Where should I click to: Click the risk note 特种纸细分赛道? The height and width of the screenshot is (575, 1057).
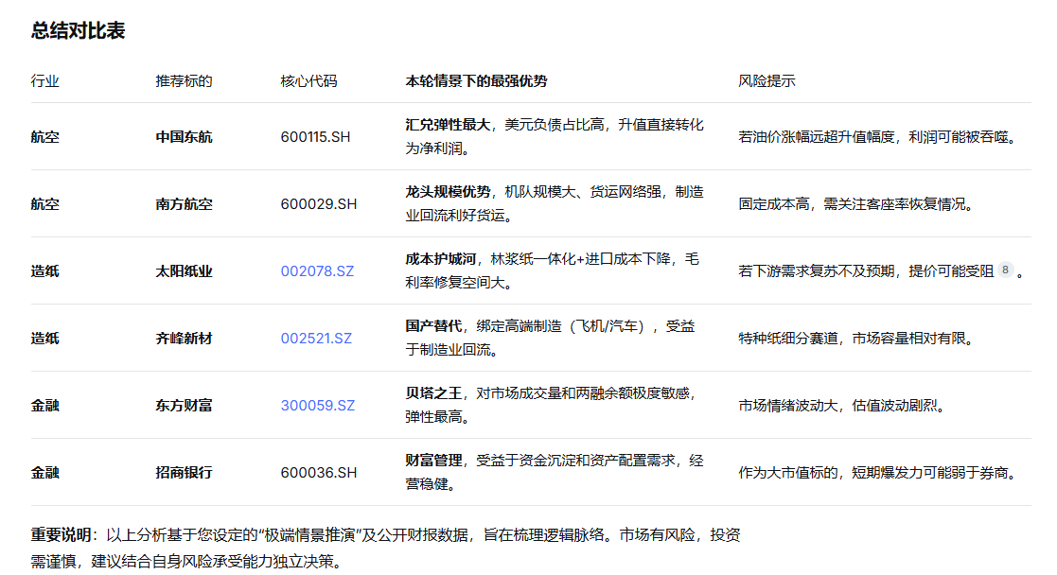(856, 339)
